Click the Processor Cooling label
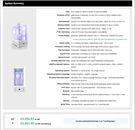This screenshot has height=130, width=135. 62,47
